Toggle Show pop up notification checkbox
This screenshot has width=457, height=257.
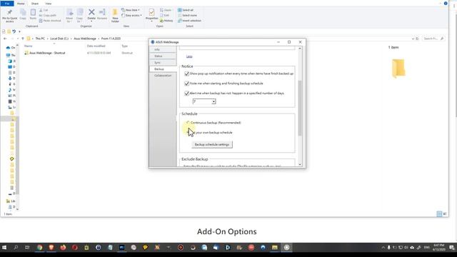click(x=186, y=74)
